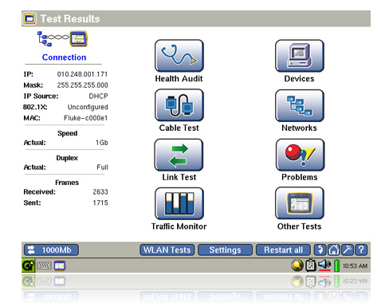Click the MAC value Fluke-c000e1
Image resolution: width=389 pixels, height=307 pixels.
pyautogui.click(x=85, y=118)
